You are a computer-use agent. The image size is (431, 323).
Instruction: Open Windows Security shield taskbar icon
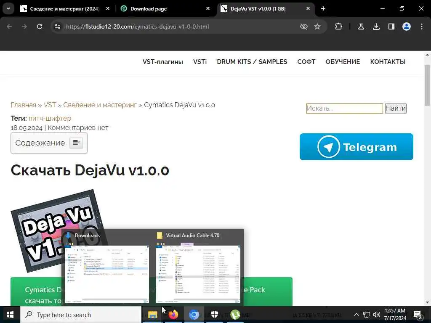pos(214,315)
